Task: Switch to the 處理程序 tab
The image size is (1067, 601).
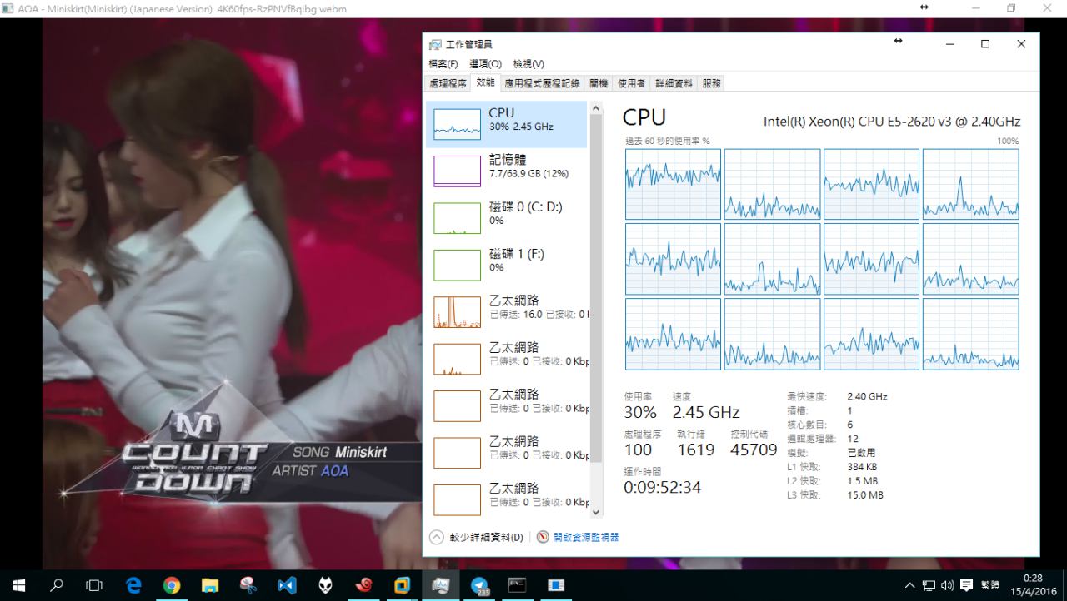Action: click(448, 83)
